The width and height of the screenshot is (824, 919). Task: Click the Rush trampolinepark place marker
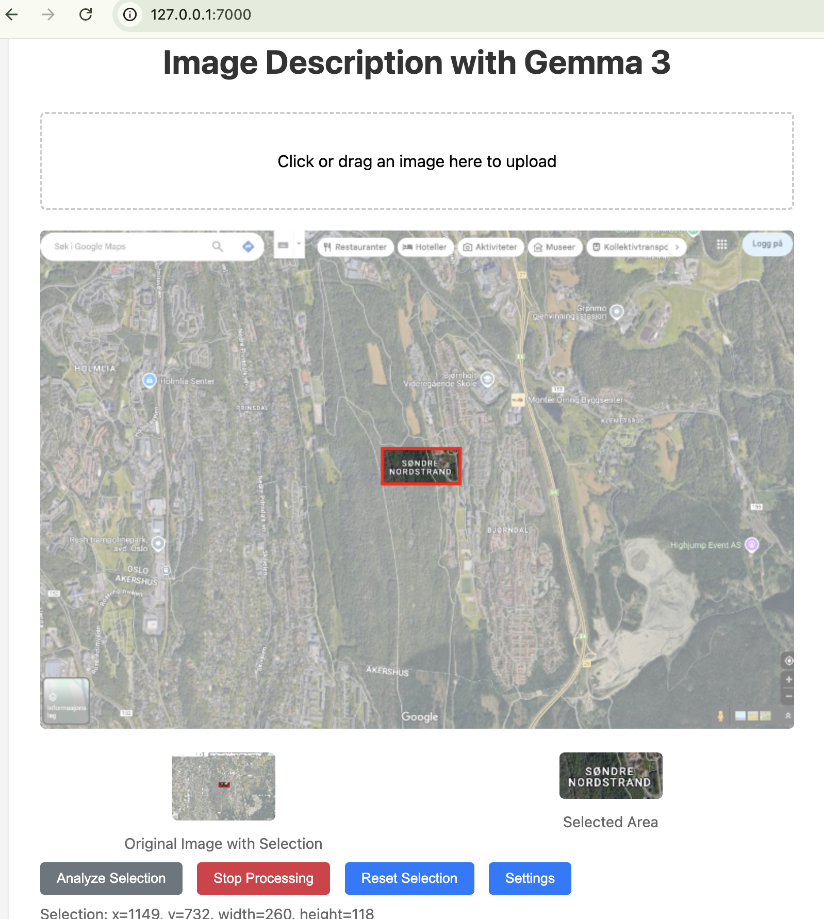(158, 544)
